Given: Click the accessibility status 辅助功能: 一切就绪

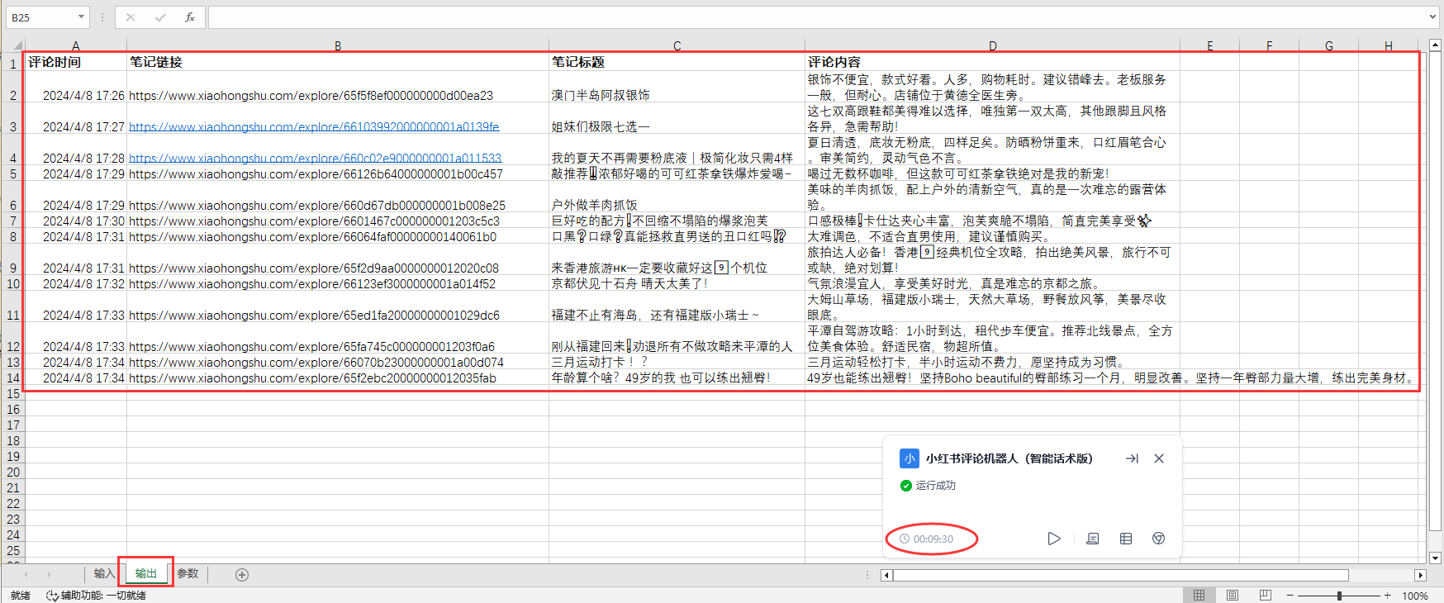Looking at the screenshot, I should point(97,596).
